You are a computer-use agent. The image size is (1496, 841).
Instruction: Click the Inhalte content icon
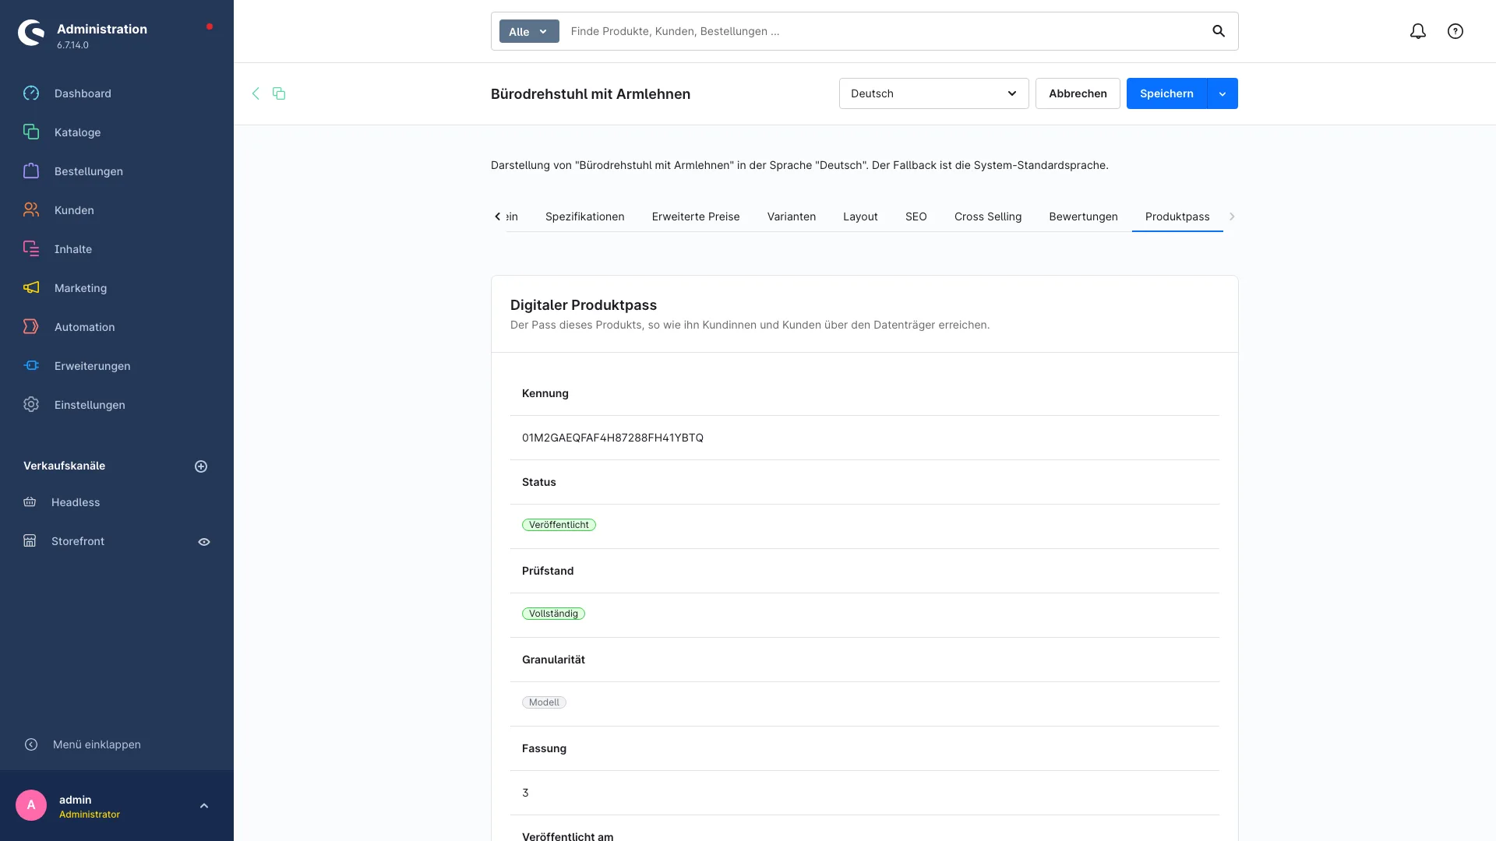(x=31, y=249)
